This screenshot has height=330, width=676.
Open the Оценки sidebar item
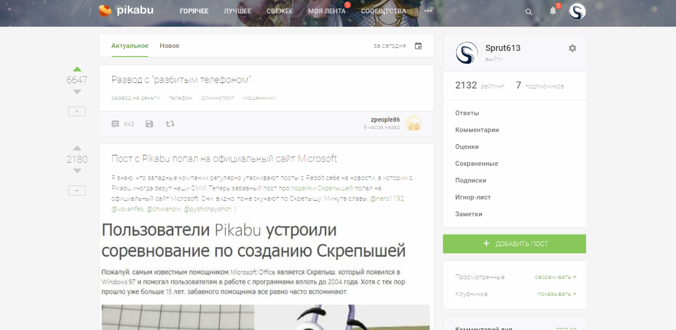pos(467,147)
